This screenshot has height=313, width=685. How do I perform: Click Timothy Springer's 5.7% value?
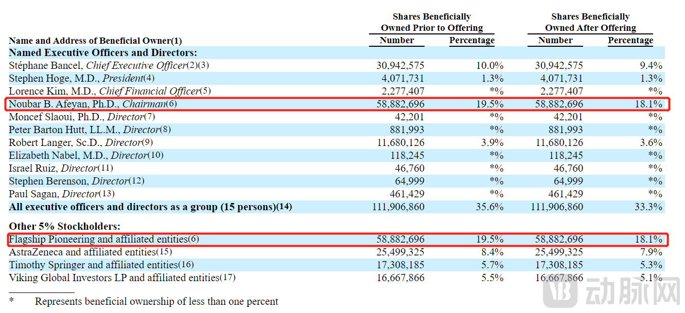point(492,265)
